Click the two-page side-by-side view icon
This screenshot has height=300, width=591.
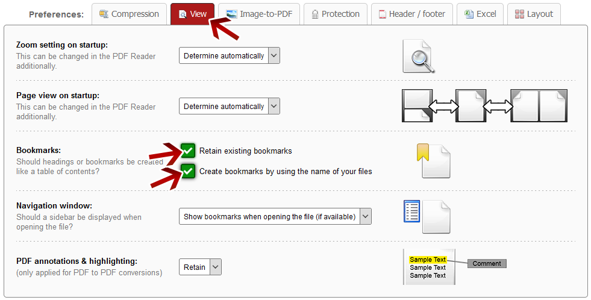coord(539,106)
